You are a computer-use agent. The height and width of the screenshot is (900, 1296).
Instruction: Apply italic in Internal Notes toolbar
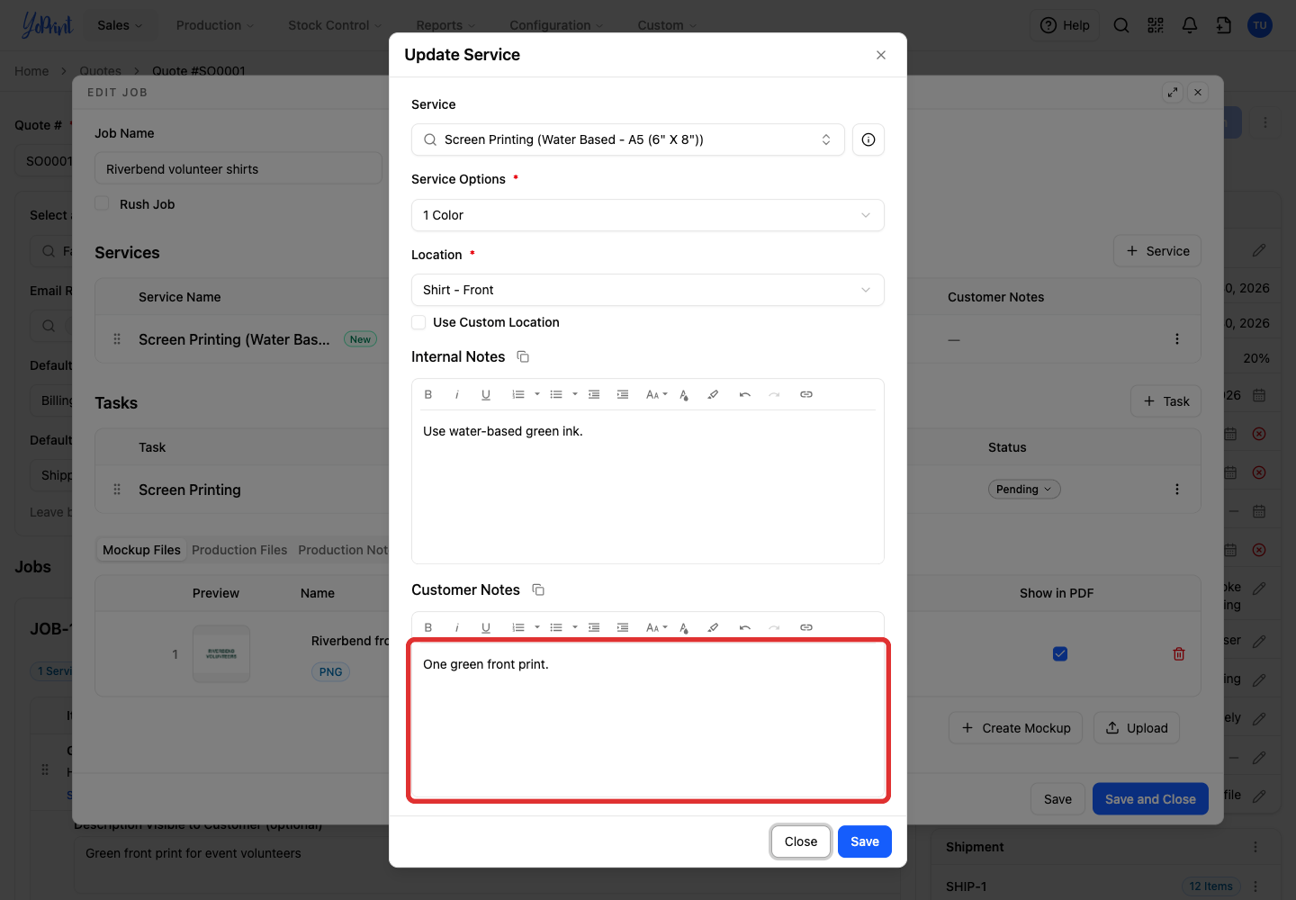tap(457, 394)
